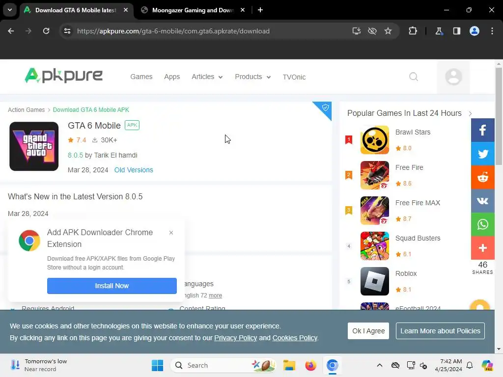This screenshot has width=503, height=377.
Task: Share on VK
Action: 482,201
